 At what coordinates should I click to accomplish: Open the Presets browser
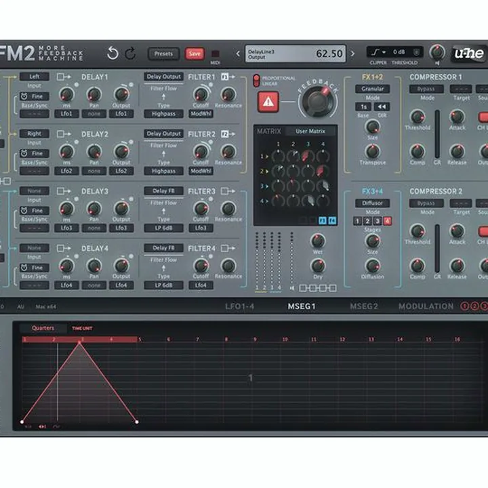pos(163,54)
